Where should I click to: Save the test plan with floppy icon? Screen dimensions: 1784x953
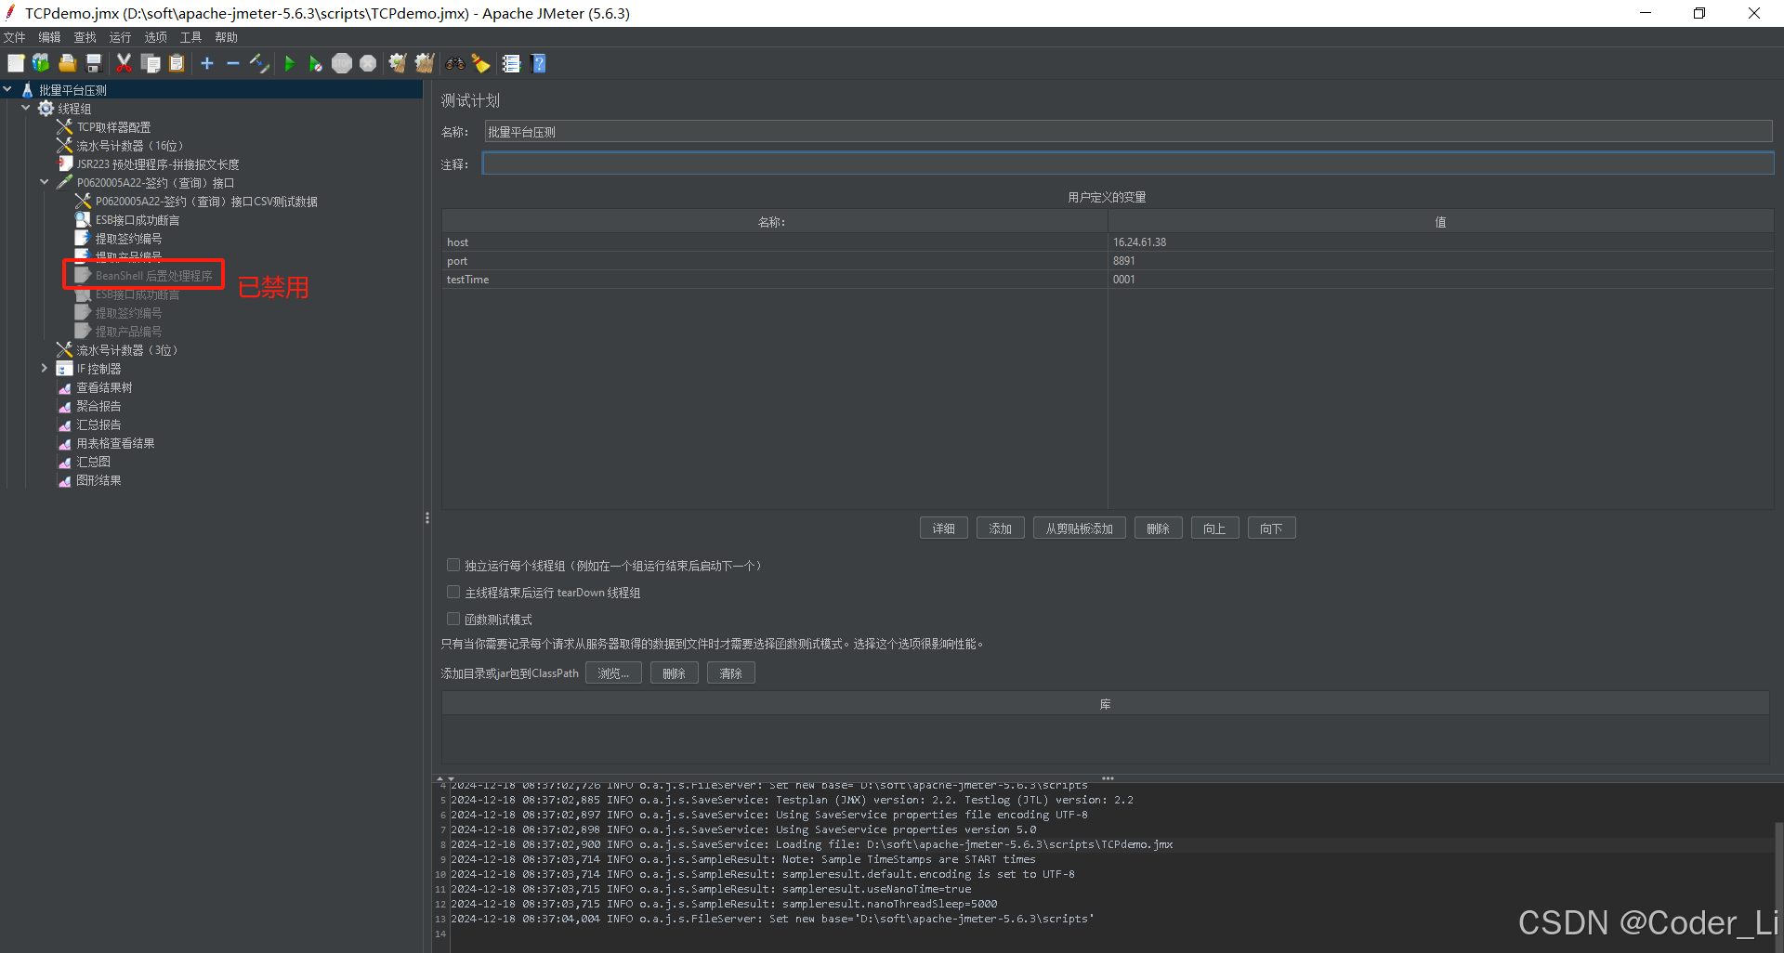(94, 63)
